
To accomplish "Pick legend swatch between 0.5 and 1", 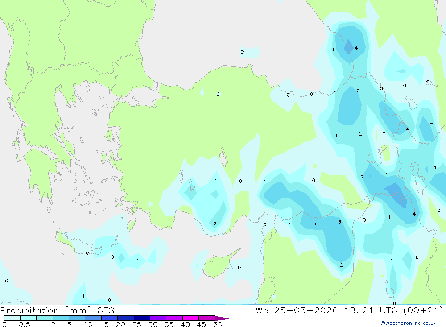I will [x=28, y=318].
